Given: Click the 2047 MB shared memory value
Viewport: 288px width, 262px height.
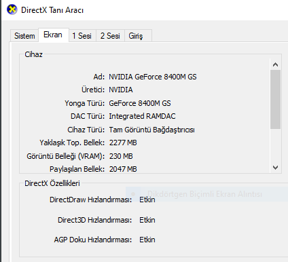Looking at the screenshot, I should coord(123,169).
